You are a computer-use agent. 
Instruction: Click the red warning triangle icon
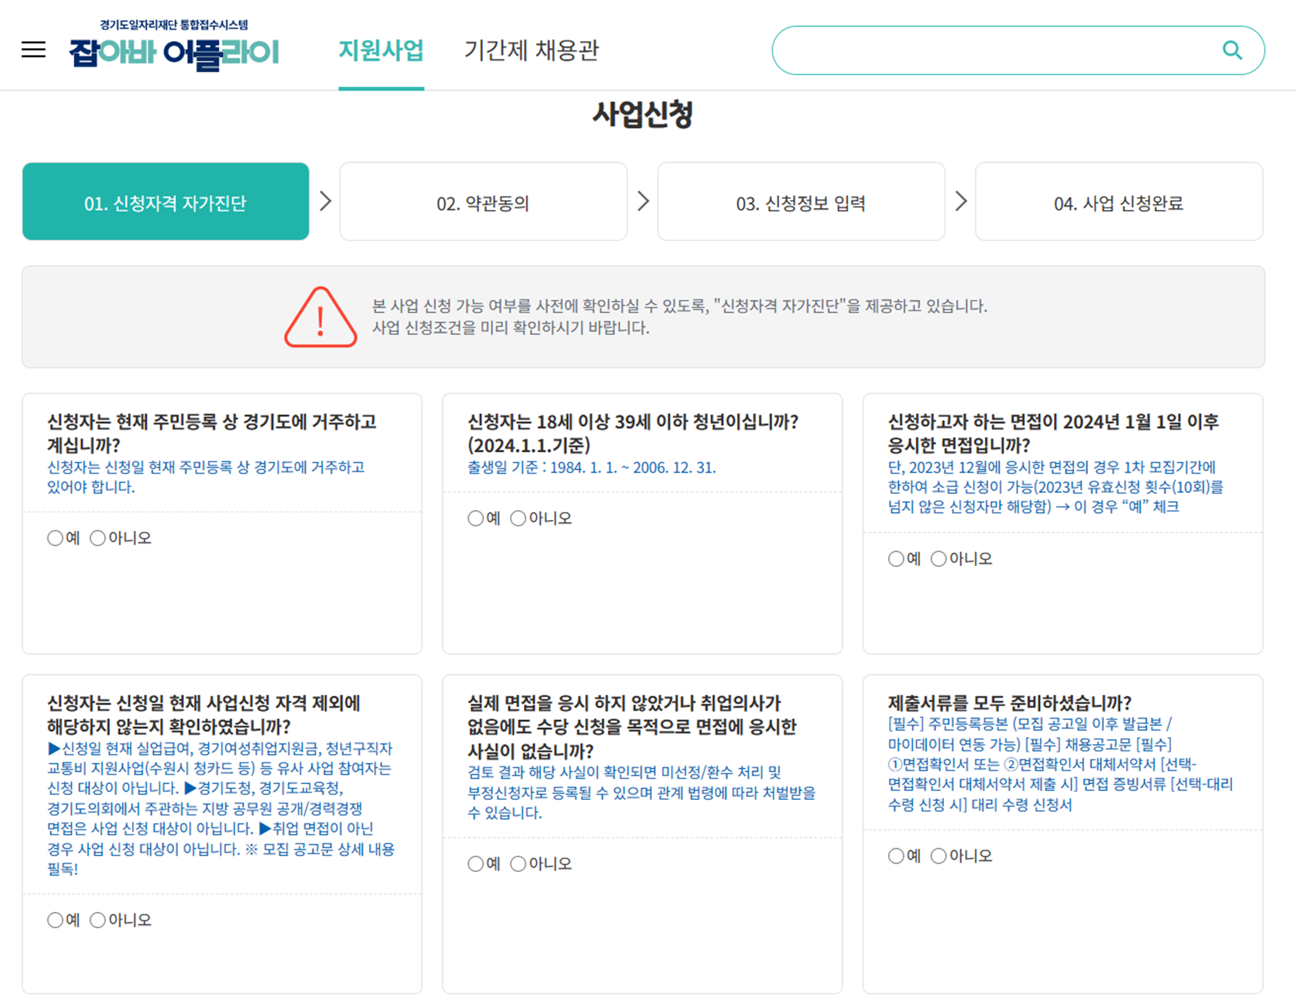(320, 318)
